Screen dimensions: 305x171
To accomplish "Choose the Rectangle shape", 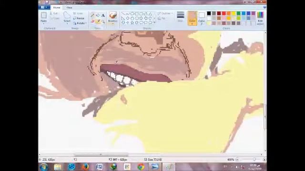I will coord(137,14).
